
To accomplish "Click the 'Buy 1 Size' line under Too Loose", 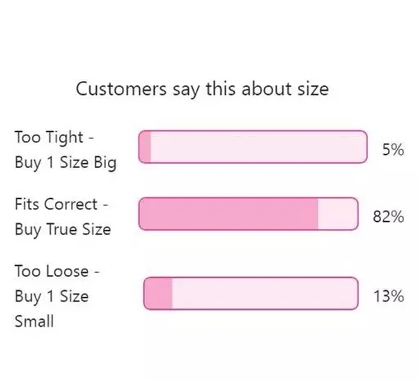I will (x=52, y=297).
